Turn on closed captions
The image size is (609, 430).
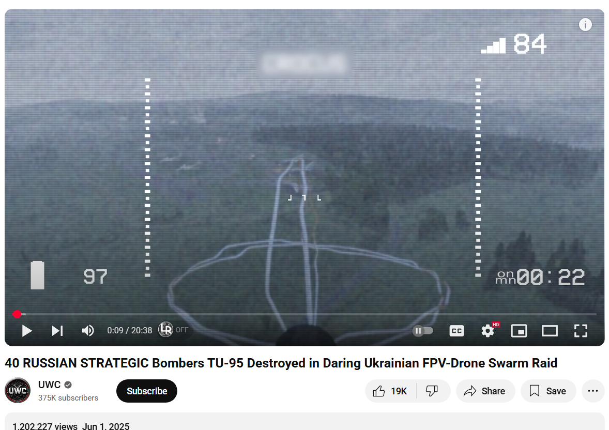pyautogui.click(x=456, y=331)
